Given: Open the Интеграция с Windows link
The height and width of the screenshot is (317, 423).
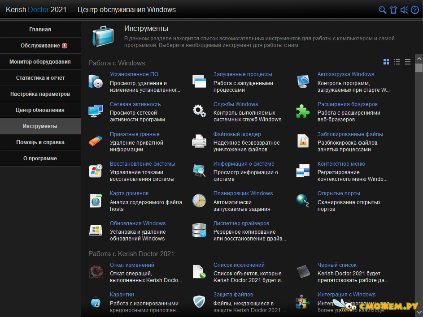Looking at the screenshot, I should (x=346, y=295).
